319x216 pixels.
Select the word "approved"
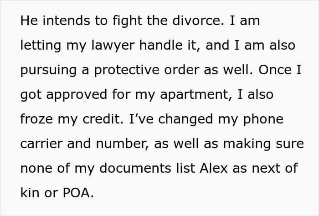click(x=77, y=95)
